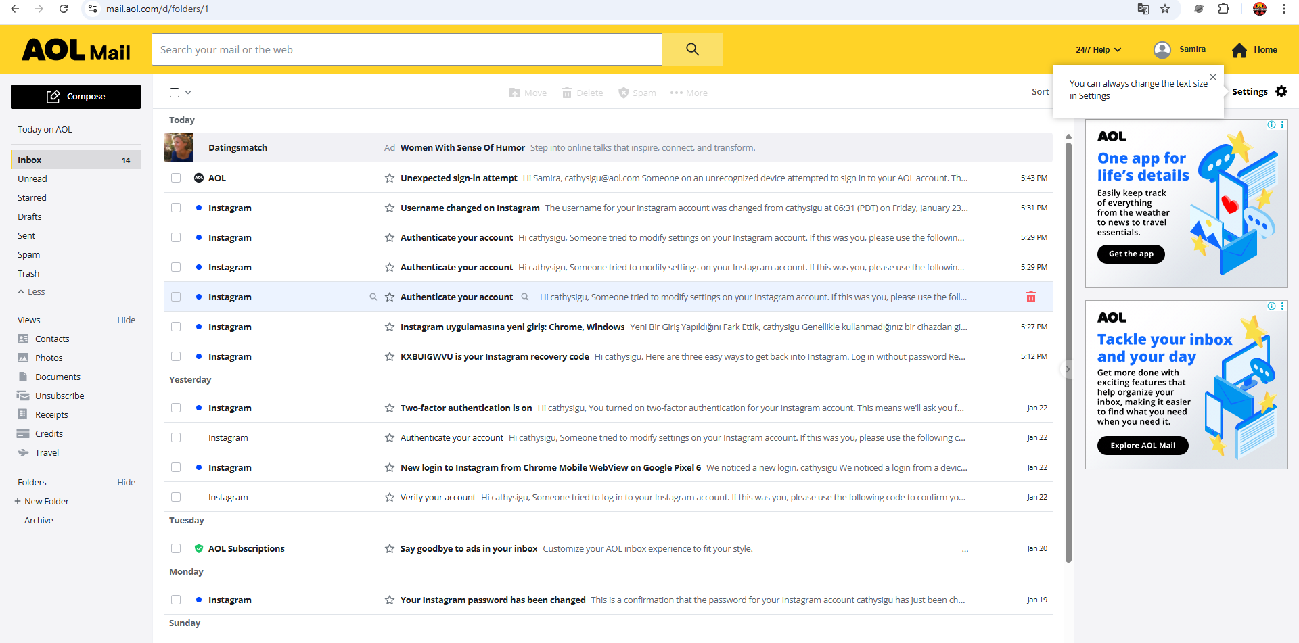Open the Drafts folder
This screenshot has width=1299, height=643.
(30, 216)
